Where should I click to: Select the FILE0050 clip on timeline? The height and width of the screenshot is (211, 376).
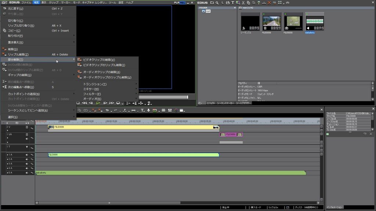tap(231, 134)
